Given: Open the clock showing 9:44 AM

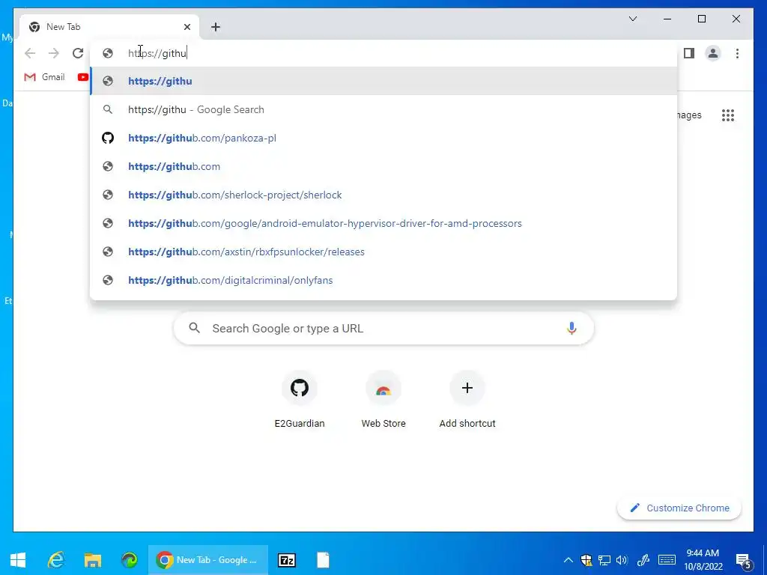Looking at the screenshot, I should coord(703,560).
